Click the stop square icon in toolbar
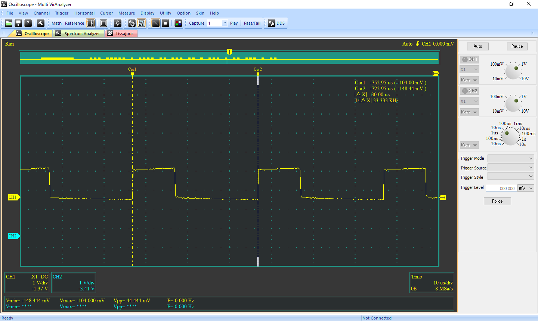 (166, 23)
